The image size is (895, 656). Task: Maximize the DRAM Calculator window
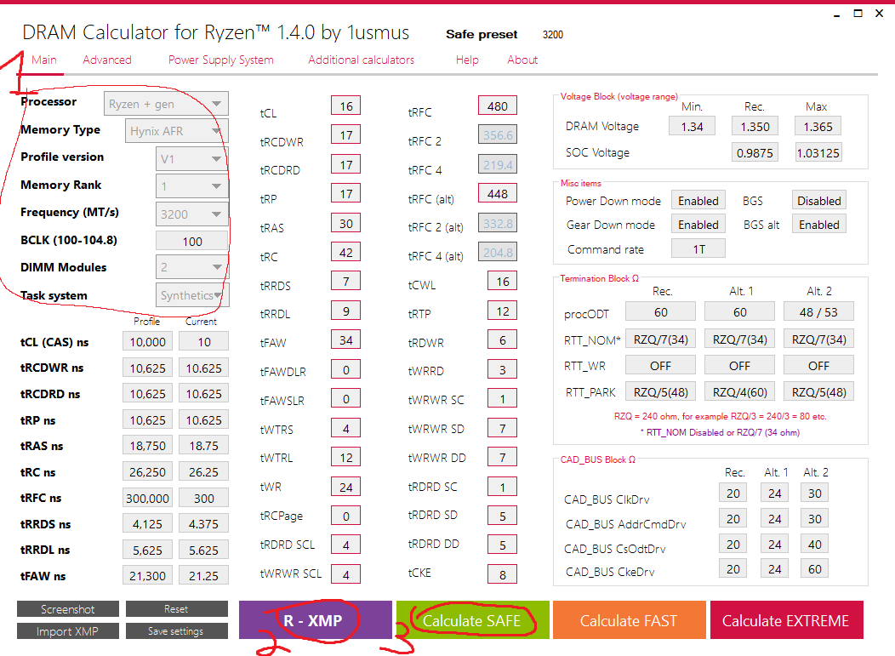(x=858, y=13)
